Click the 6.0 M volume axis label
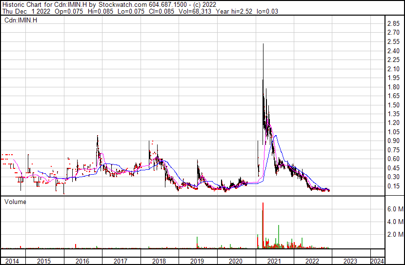This screenshot has height=265, width=405. [x=395, y=209]
